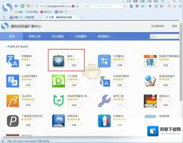Viewport: 183px width, 143px height.
Task: Click the binoculars icon in the toolbar
Action: click(161, 6)
